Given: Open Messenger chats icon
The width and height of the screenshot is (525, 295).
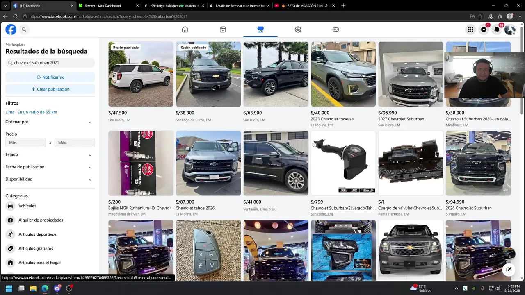Looking at the screenshot, I should tap(484, 29).
